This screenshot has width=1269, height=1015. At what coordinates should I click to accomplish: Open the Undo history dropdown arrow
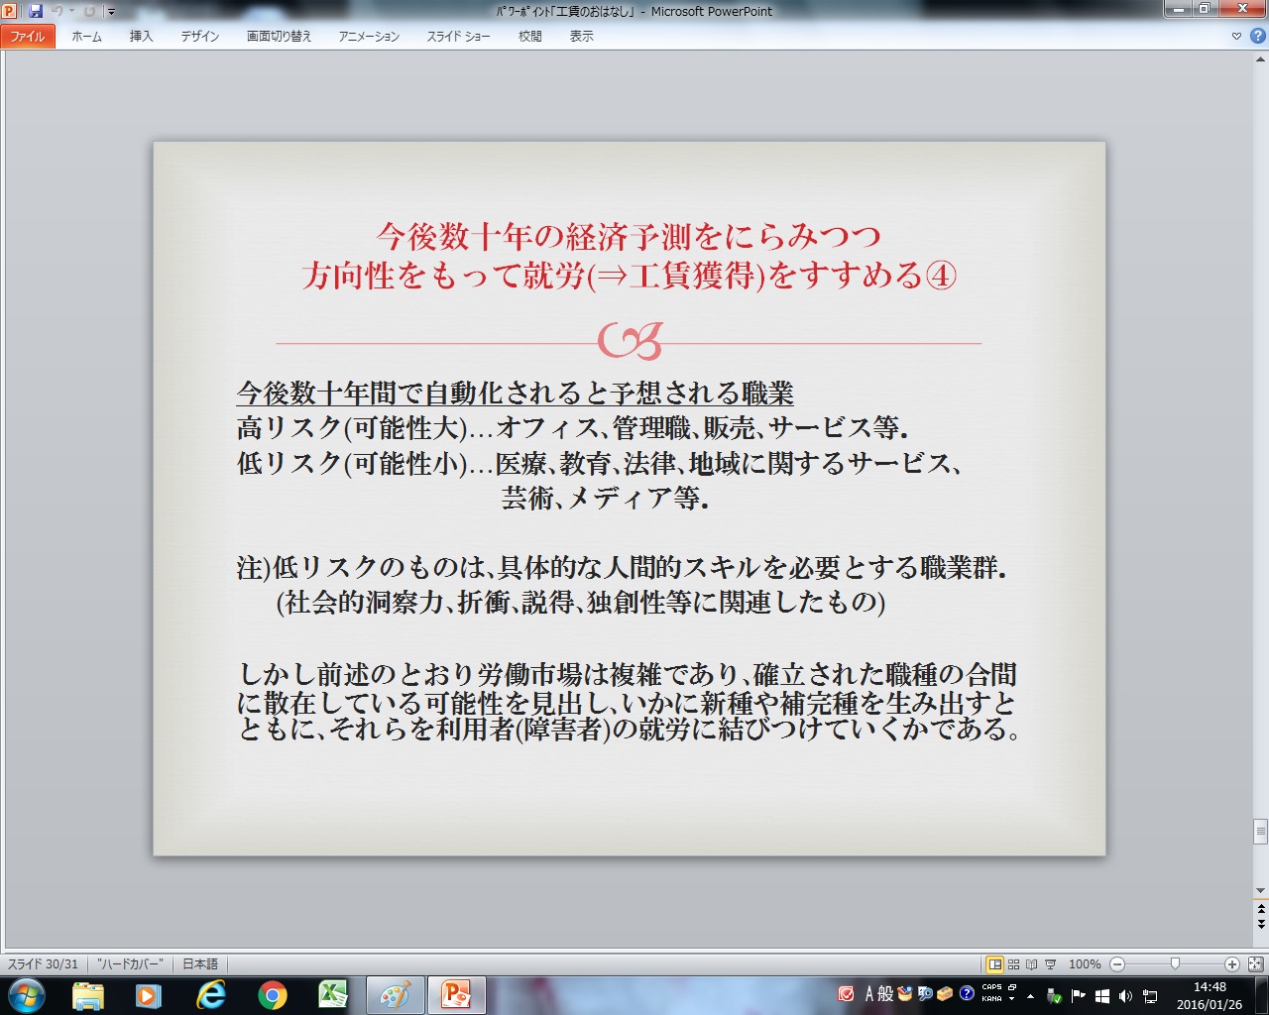click(x=71, y=11)
